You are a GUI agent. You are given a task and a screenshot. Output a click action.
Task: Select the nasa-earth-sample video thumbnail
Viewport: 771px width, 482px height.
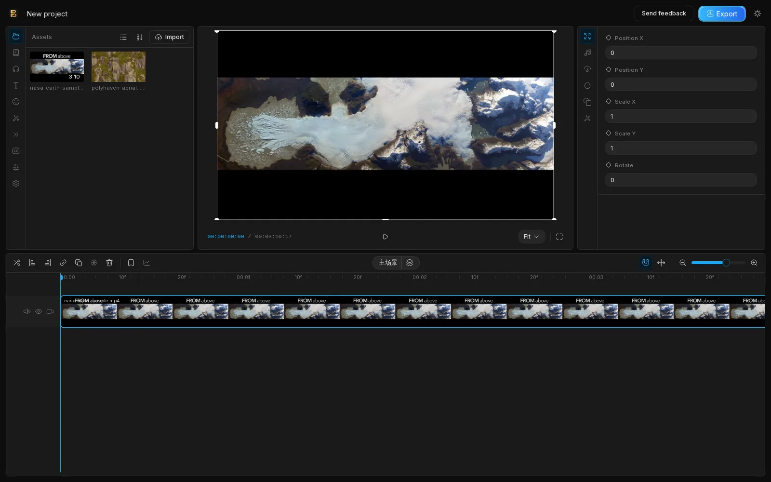(57, 67)
